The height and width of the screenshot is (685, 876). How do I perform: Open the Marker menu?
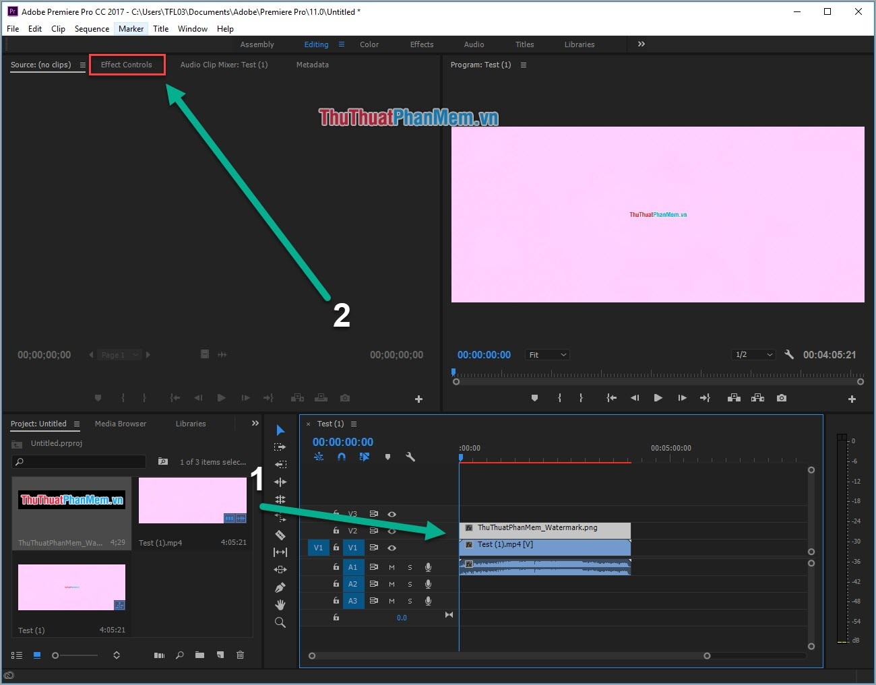click(131, 28)
